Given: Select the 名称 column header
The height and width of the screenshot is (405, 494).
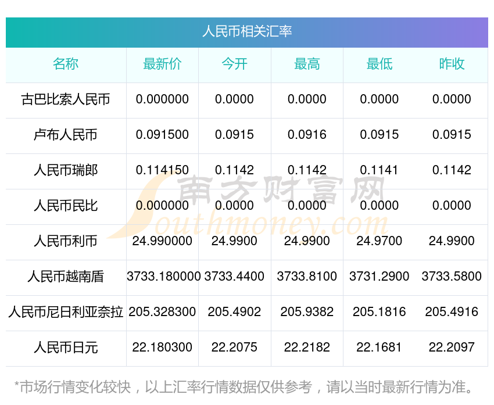Looking at the screenshot, I should click(66, 64).
